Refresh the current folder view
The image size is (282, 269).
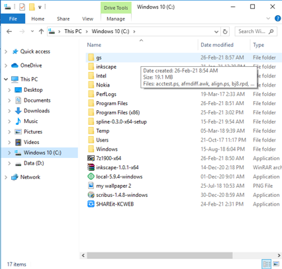click(225, 32)
